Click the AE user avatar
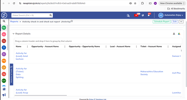 tap(161, 15)
